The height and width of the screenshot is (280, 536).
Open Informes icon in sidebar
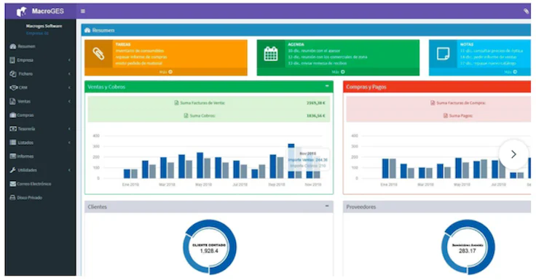click(x=13, y=156)
